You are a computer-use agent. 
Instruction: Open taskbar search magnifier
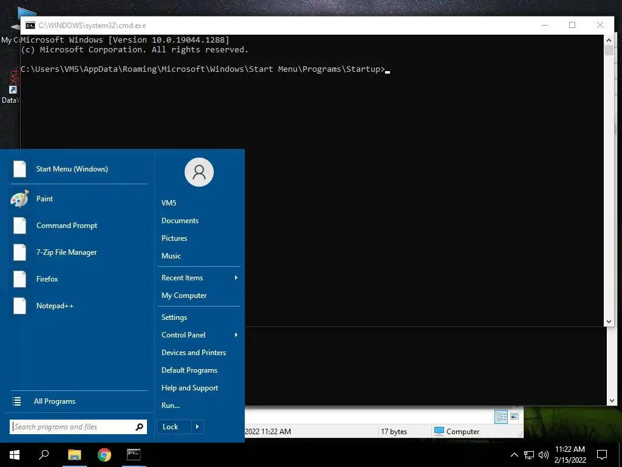pos(44,454)
